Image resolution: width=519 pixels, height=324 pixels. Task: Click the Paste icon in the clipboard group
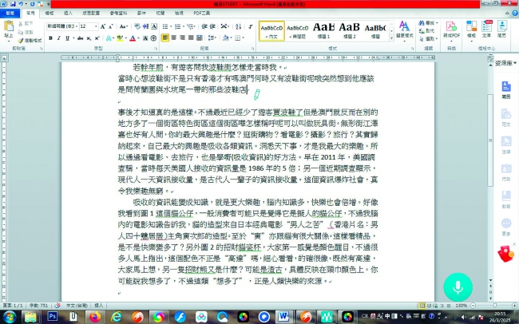(x=9, y=31)
